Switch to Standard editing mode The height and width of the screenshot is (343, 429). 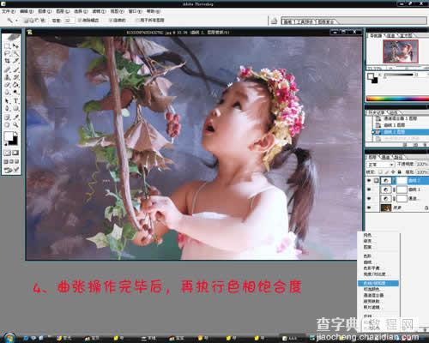point(7,153)
